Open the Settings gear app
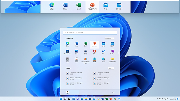 click(85, 52)
